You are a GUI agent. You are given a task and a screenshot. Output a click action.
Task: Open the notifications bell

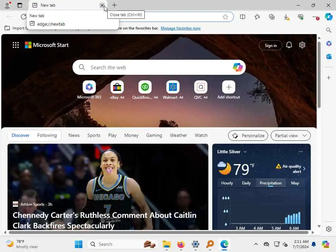(289, 45)
